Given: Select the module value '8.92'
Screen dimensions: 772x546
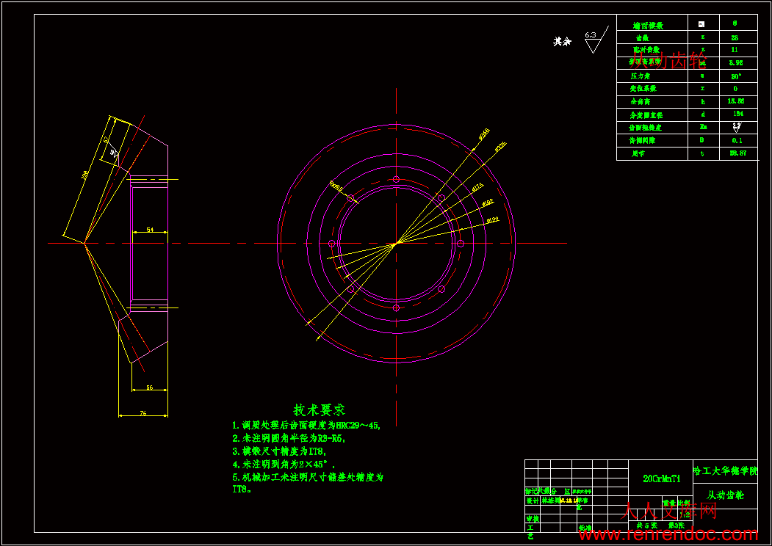Looking at the screenshot, I should (736, 63).
